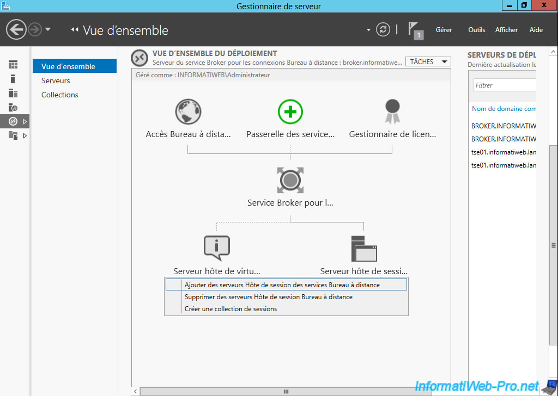Open the Outils menu
558x396 pixels.
point(476,30)
